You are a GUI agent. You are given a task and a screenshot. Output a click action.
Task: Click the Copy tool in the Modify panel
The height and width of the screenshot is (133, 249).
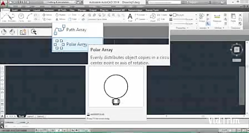coord(47,19)
